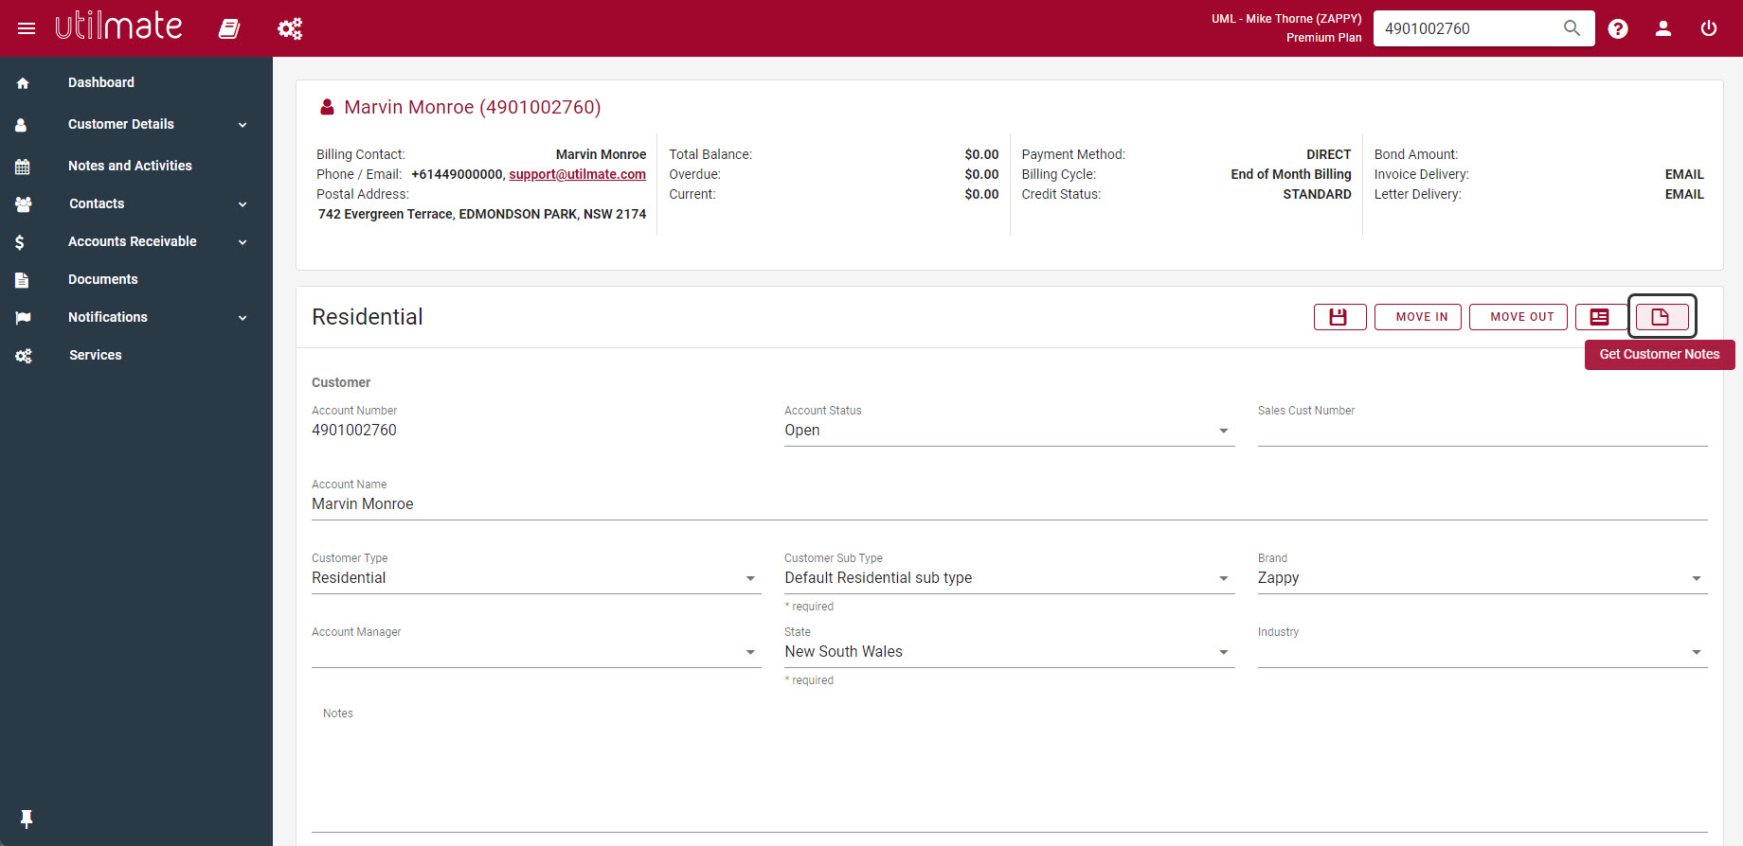
Task: Go to Dashboard in the sidebar
Action: (x=101, y=82)
